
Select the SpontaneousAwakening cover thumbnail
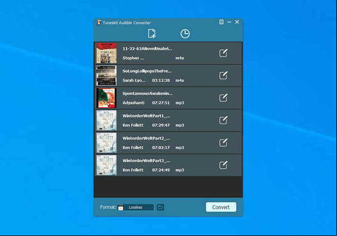[107, 98]
